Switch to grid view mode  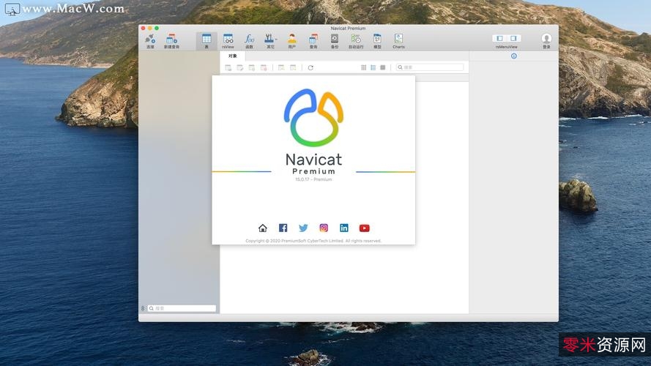pyautogui.click(x=364, y=67)
